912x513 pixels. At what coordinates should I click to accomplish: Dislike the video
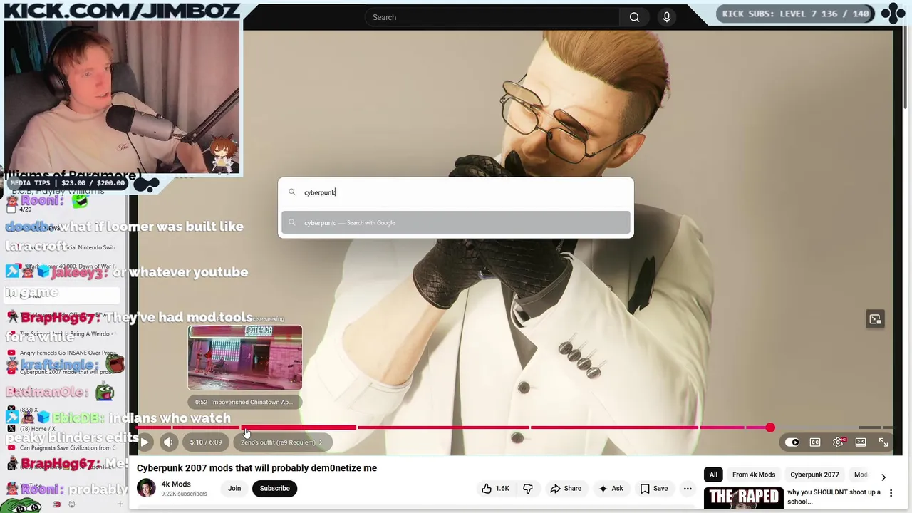click(528, 489)
